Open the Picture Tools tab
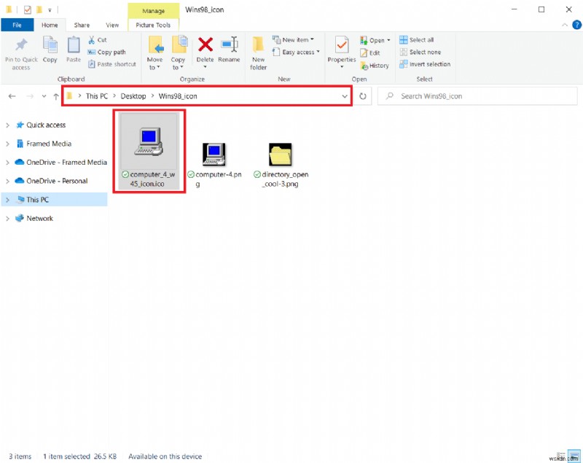Viewport: 583px width, 463px height. click(153, 25)
